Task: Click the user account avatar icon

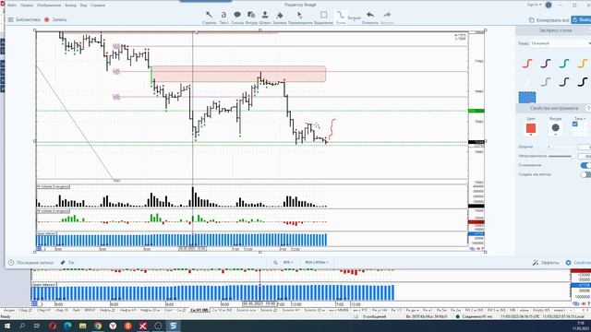Action: click(549, 5)
